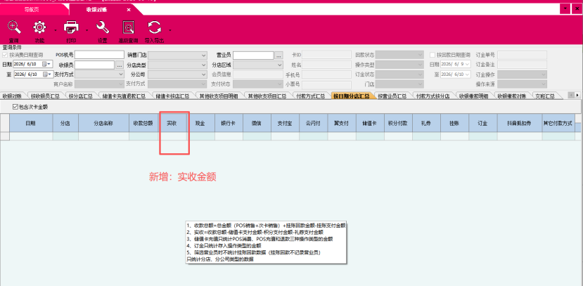The width and height of the screenshot is (583, 286).
Task: Open the 订金状态 dropdown
Action: click(x=399, y=74)
